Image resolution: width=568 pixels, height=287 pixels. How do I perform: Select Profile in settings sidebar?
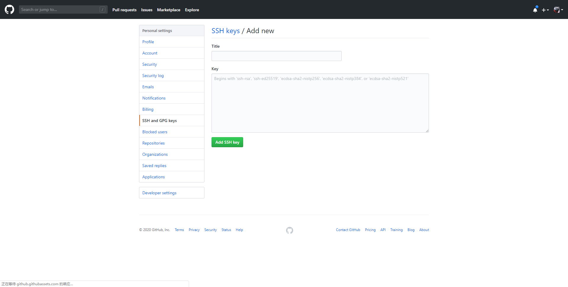[172, 42]
